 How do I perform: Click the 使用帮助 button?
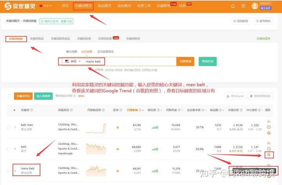point(263,21)
